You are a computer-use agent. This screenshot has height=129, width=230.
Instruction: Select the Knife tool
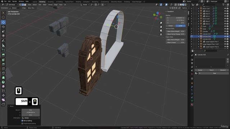[3, 73]
